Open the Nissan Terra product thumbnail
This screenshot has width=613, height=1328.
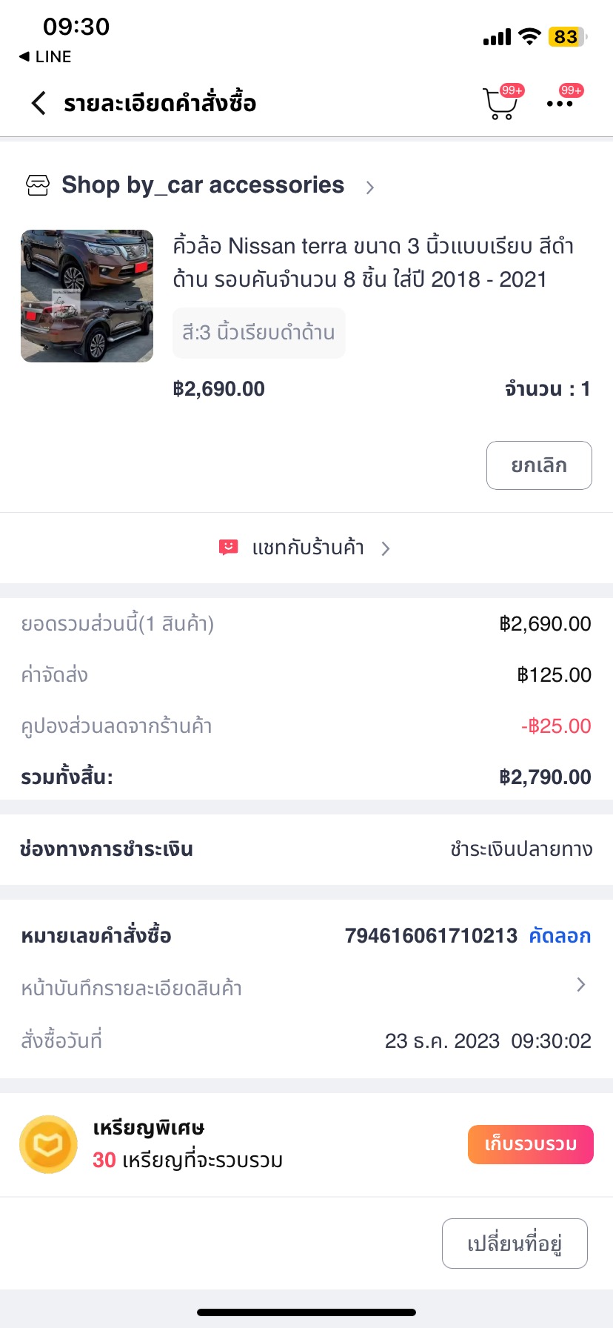coord(87,296)
